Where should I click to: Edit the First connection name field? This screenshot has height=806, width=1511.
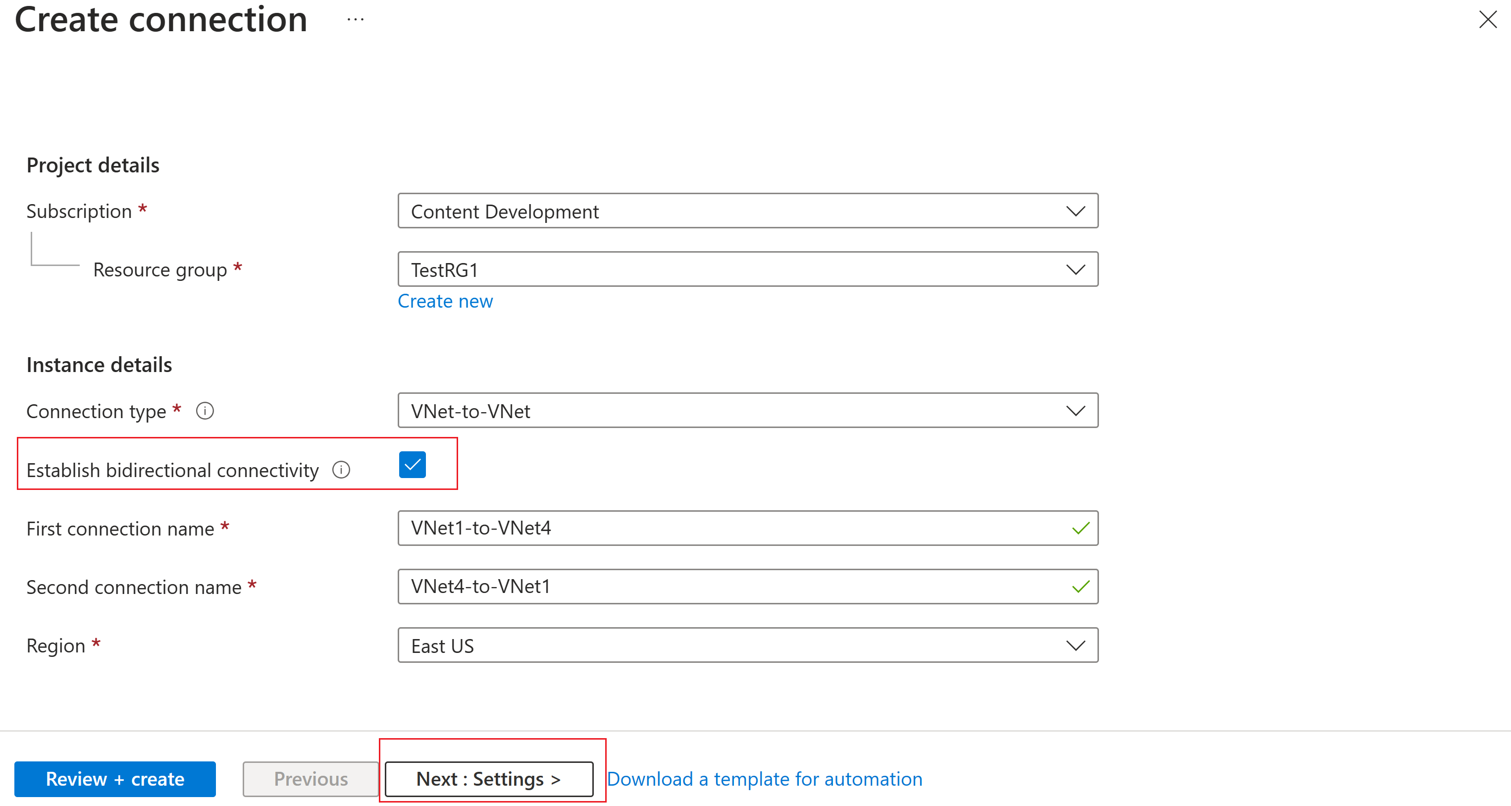(748, 528)
